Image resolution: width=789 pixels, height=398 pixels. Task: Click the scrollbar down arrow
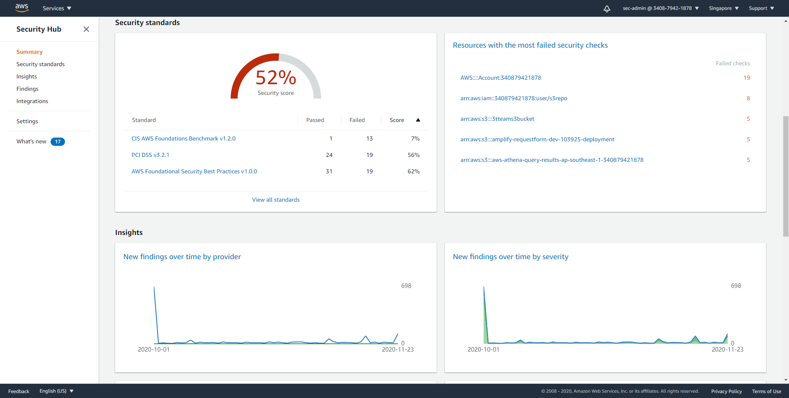[x=786, y=380]
